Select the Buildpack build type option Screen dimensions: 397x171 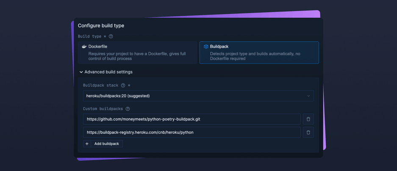click(x=259, y=52)
